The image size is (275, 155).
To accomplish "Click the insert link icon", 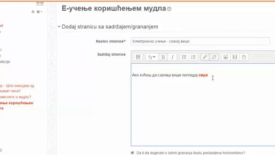I will click(205, 57).
